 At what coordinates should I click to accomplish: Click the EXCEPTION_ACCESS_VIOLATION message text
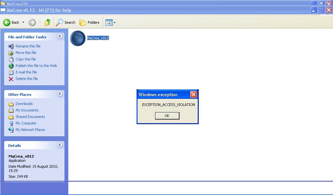[168, 105]
